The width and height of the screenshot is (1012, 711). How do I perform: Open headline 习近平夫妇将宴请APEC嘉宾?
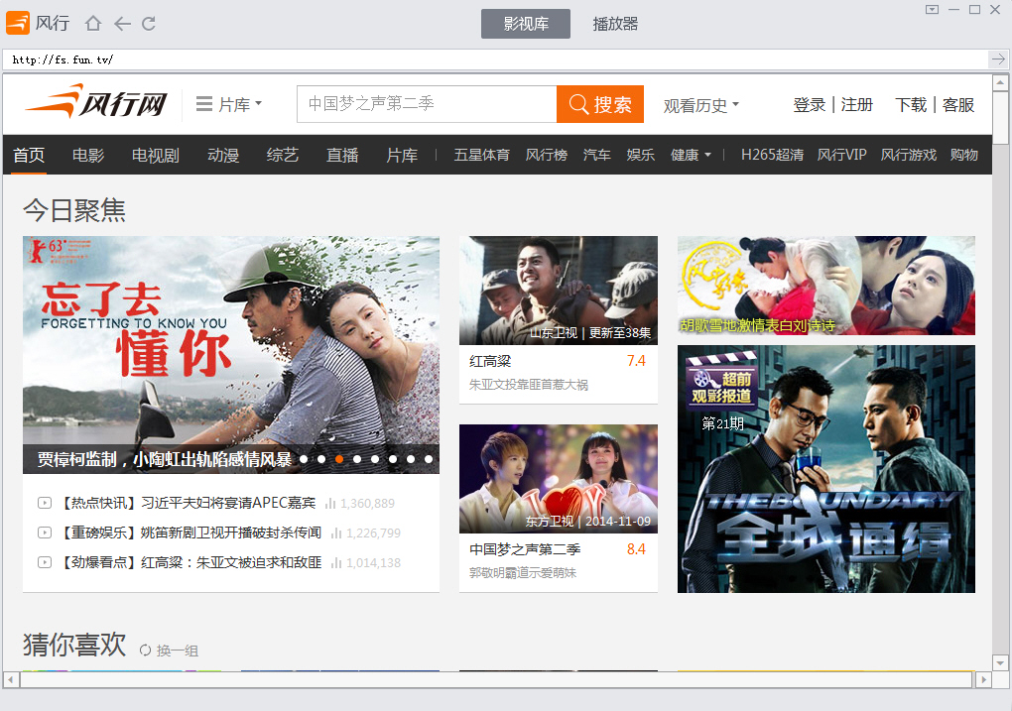tap(228, 503)
